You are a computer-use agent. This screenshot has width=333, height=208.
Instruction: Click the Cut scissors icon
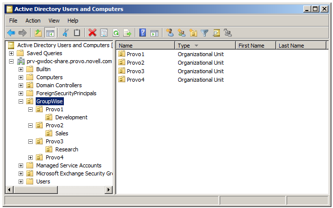[65, 33]
